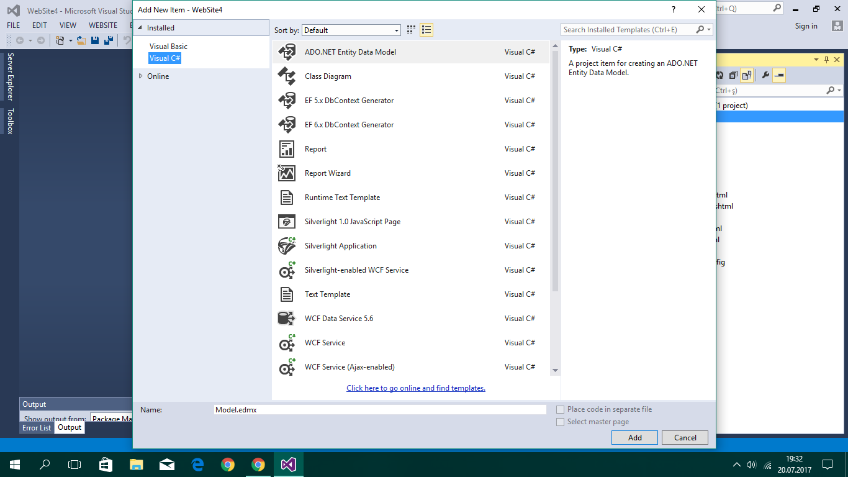Select the Text Template icon
The width and height of the screenshot is (848, 477).
(x=286, y=294)
